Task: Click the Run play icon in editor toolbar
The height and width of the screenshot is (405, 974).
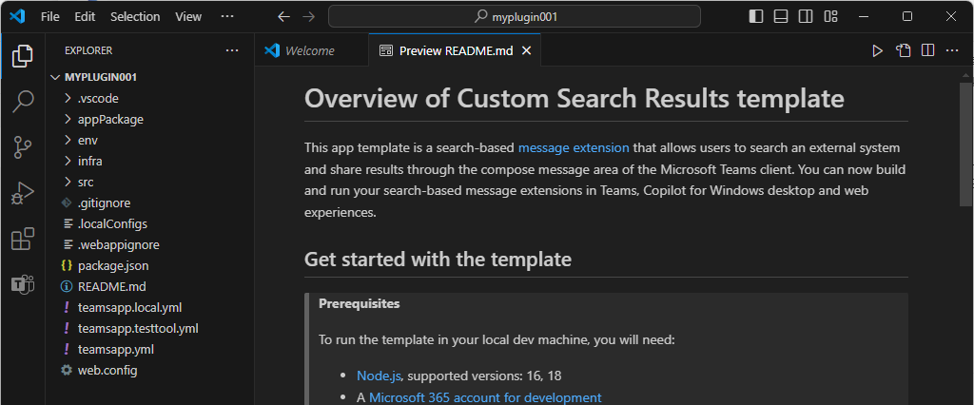Action: (x=877, y=51)
